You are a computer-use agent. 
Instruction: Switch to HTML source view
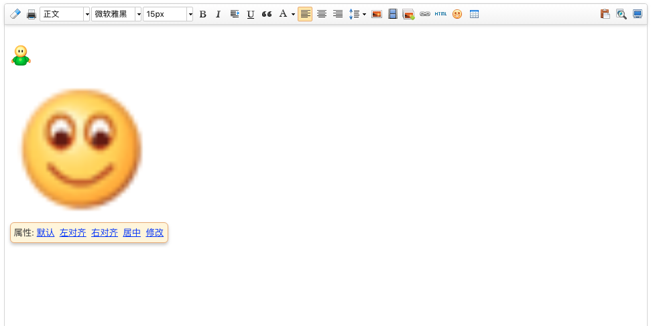coord(440,14)
